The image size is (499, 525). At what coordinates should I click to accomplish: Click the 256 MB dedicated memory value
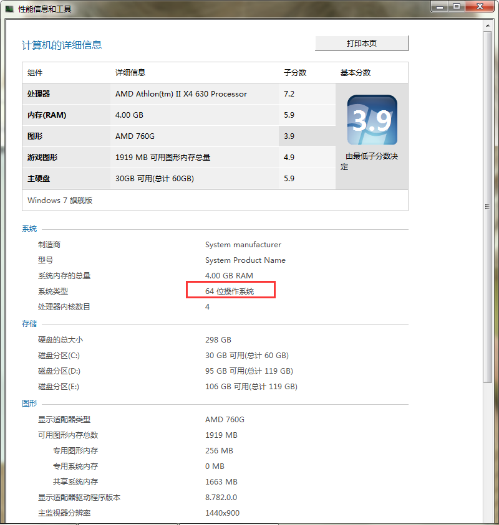coord(219,450)
